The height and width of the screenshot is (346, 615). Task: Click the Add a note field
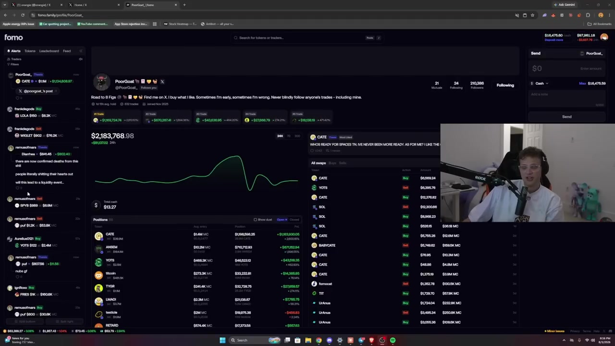click(567, 98)
